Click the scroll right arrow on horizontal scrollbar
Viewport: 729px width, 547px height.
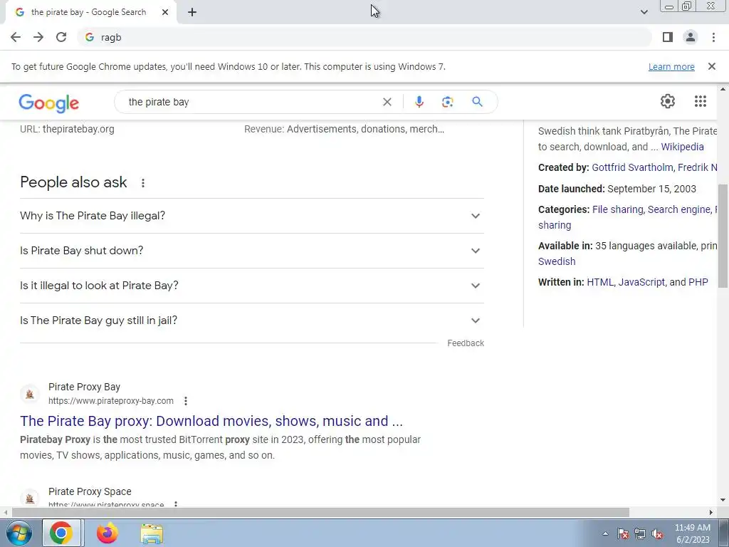click(711, 512)
